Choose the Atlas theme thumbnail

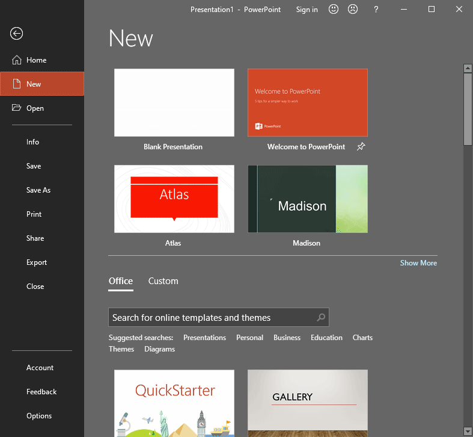(174, 199)
